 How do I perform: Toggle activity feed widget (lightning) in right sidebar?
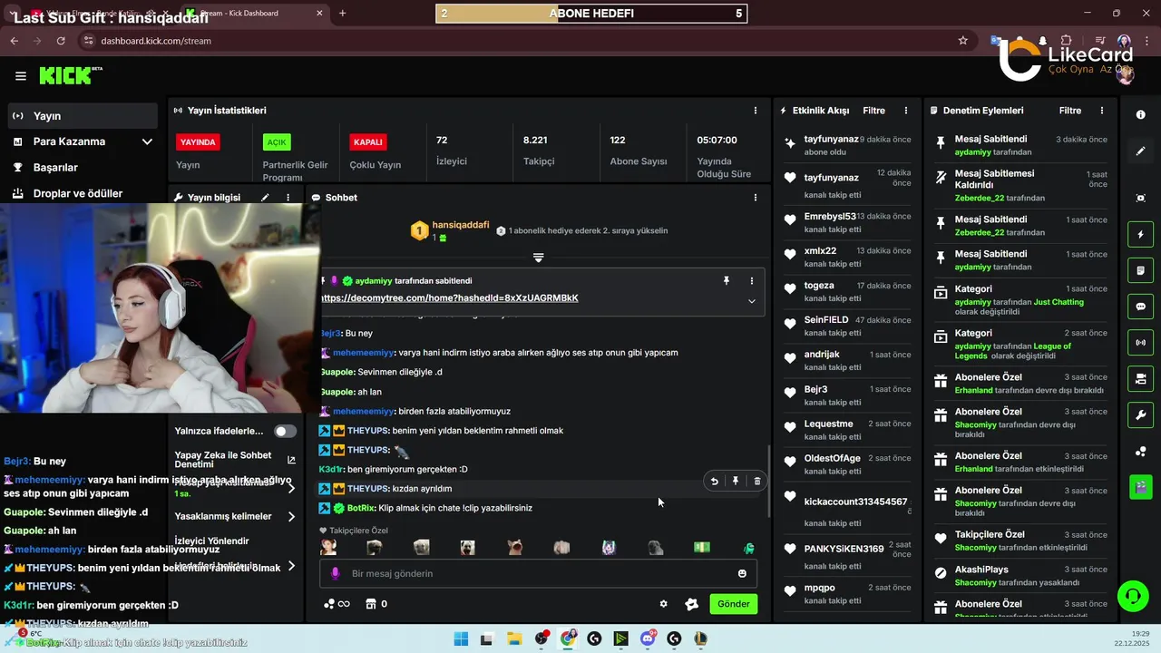[1141, 235]
